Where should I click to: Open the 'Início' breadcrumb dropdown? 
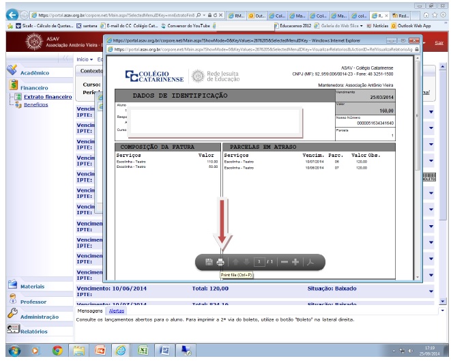[85, 59]
